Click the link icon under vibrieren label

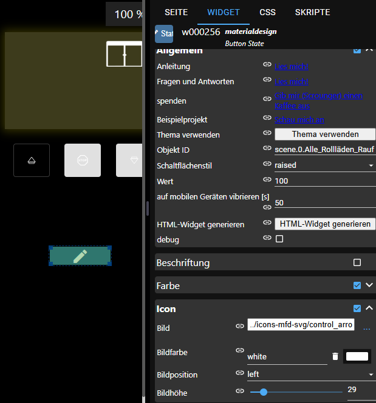click(x=267, y=207)
